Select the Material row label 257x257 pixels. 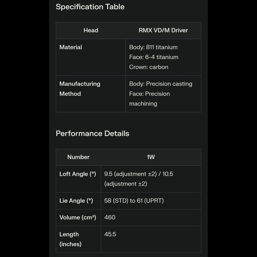point(71,47)
